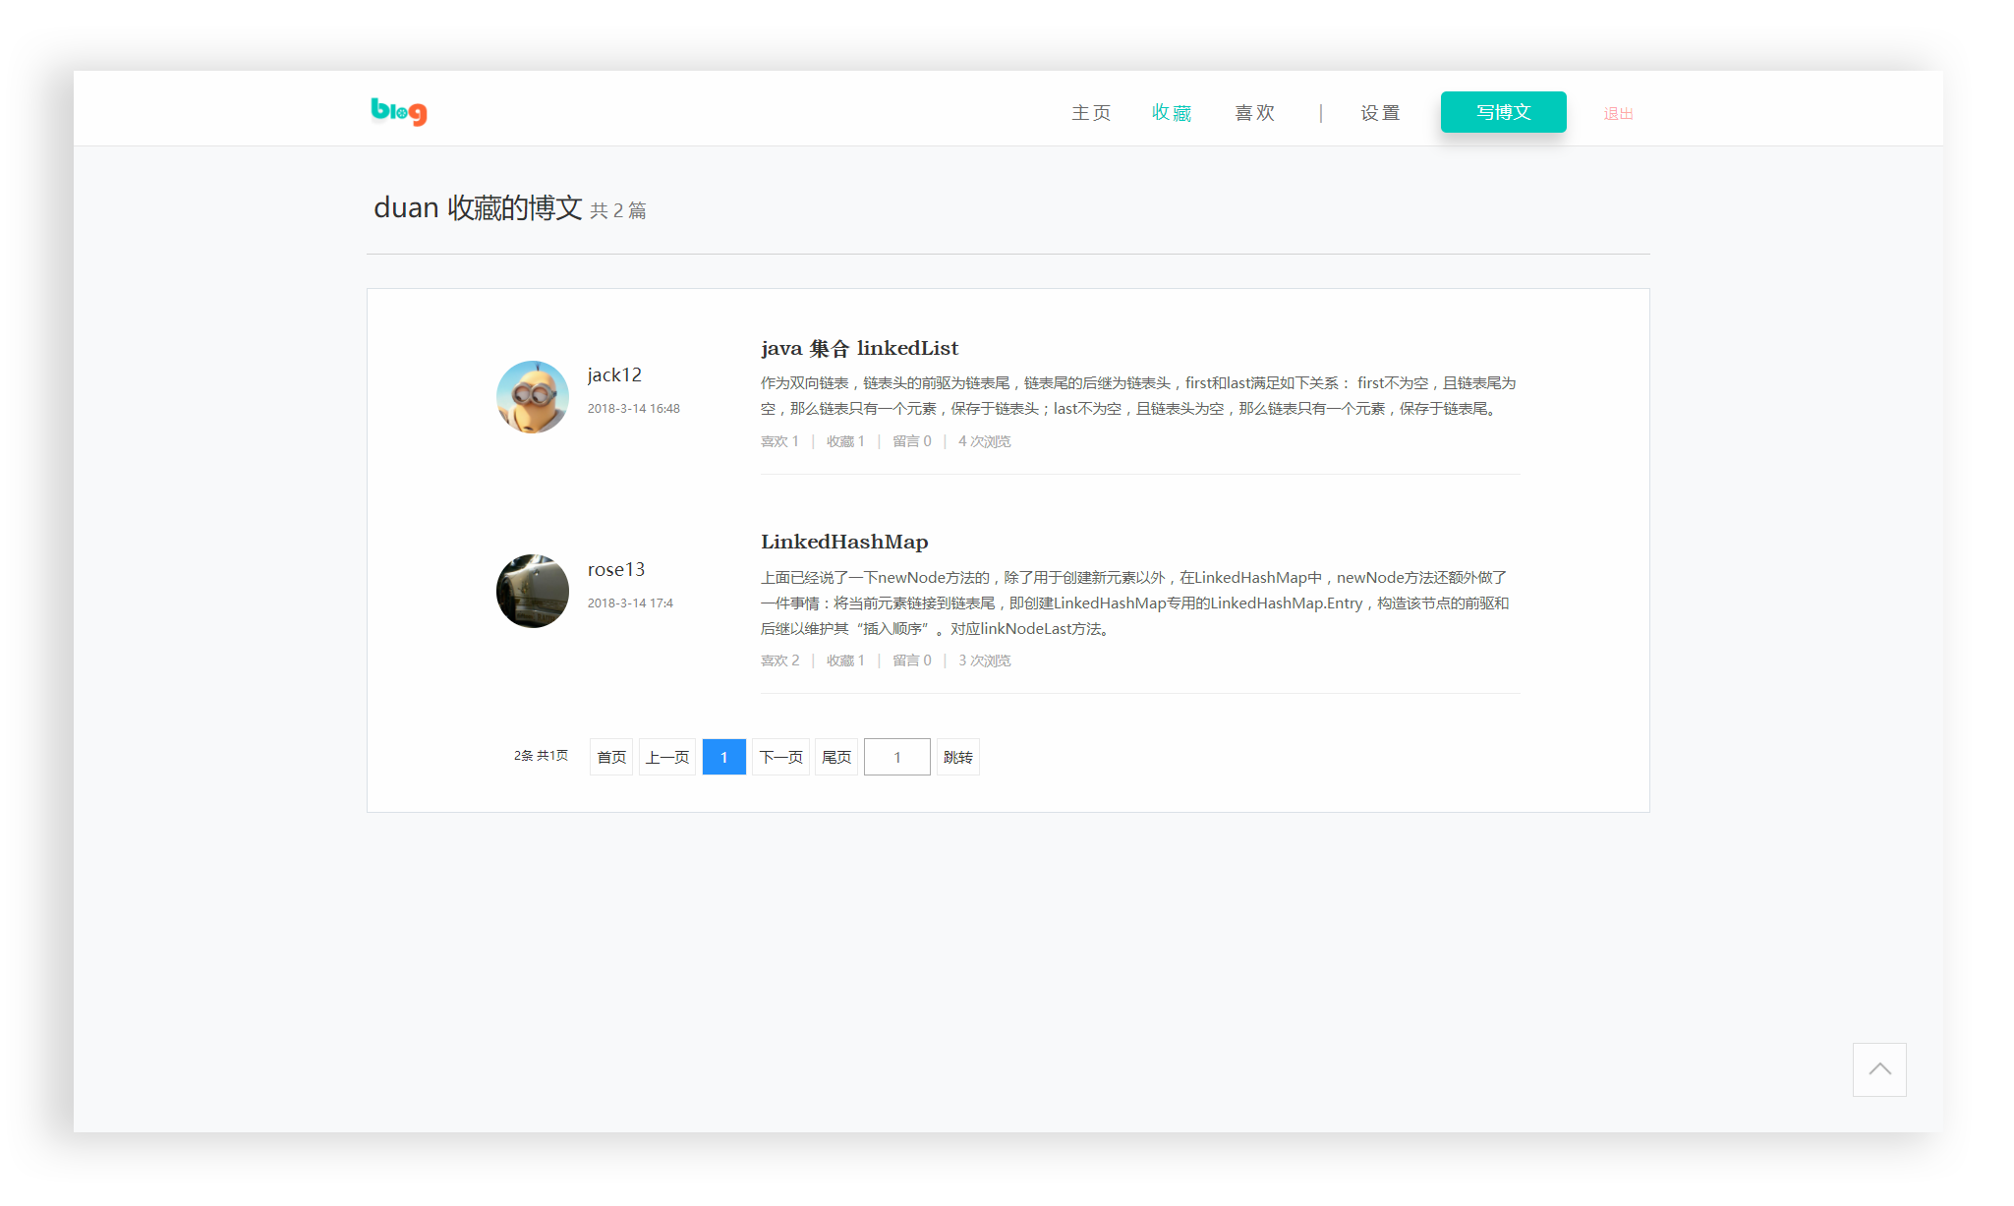Image resolution: width=2014 pixels, height=1206 pixels.
Task: Click the scroll-to-top arrow icon
Action: click(x=1878, y=1069)
